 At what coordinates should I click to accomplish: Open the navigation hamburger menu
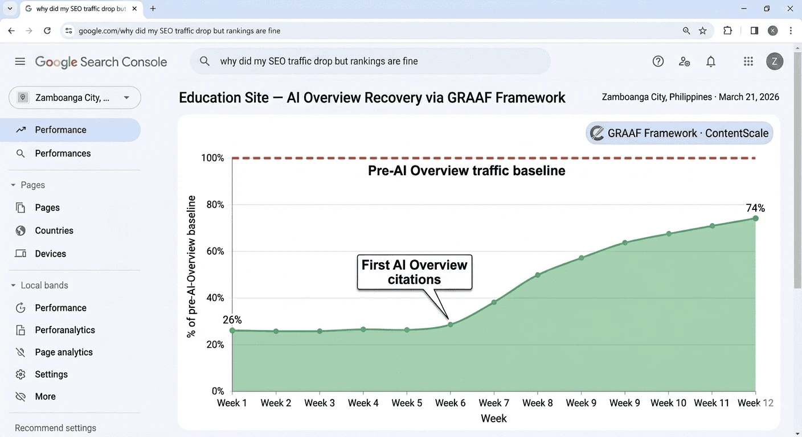click(20, 61)
